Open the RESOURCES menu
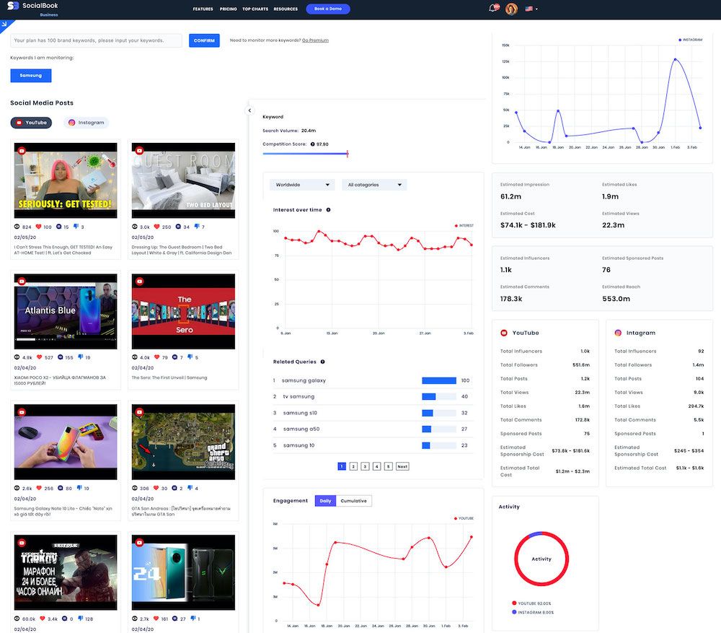Viewport: 721px width, 633px height. [286, 9]
